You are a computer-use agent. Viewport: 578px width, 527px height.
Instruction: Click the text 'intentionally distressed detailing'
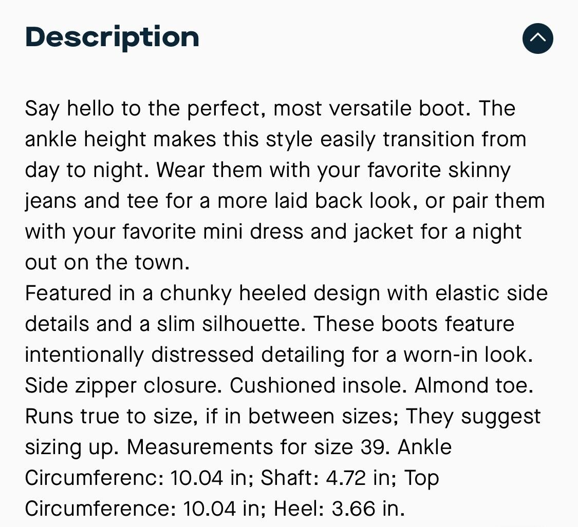pos(184,355)
